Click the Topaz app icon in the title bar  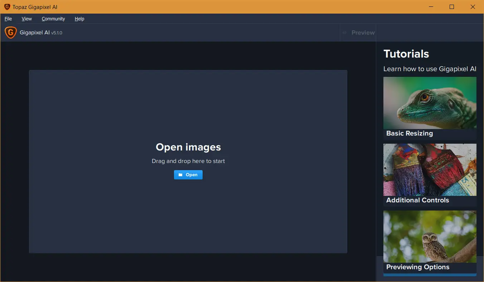(7, 7)
